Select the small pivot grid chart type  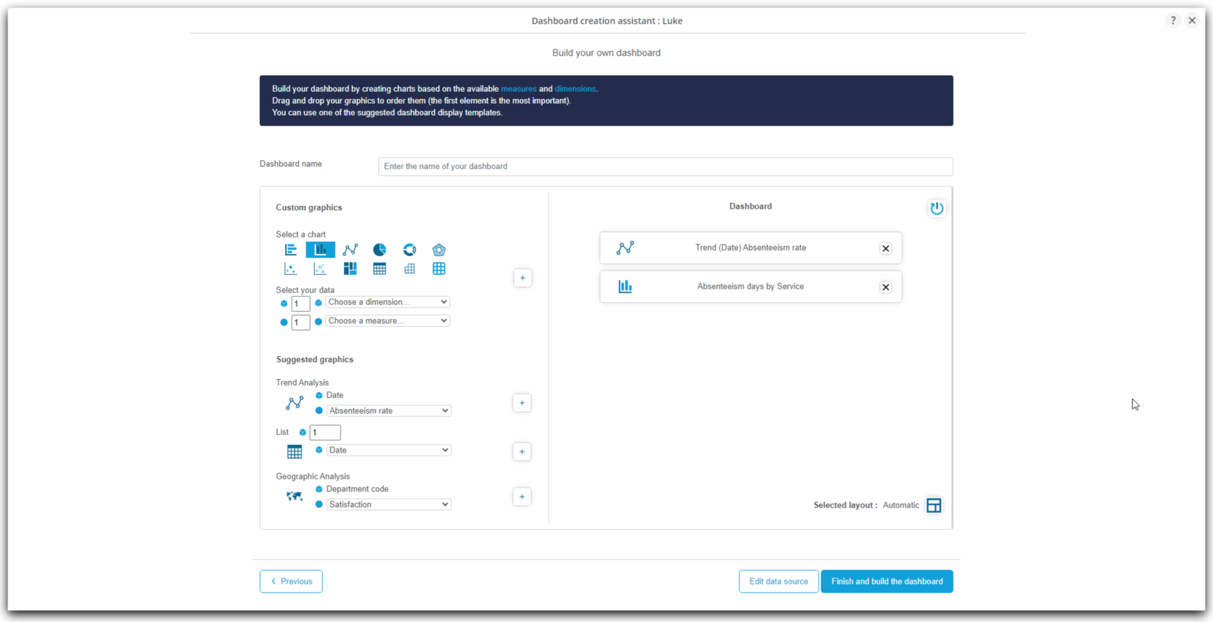[x=409, y=269]
